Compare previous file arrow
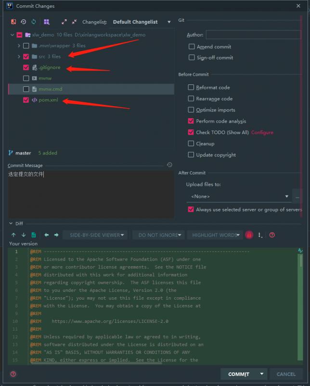 [46, 235]
